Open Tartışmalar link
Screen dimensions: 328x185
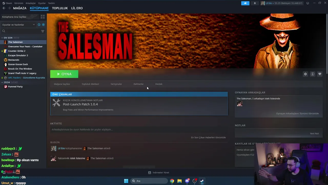[x=116, y=84]
